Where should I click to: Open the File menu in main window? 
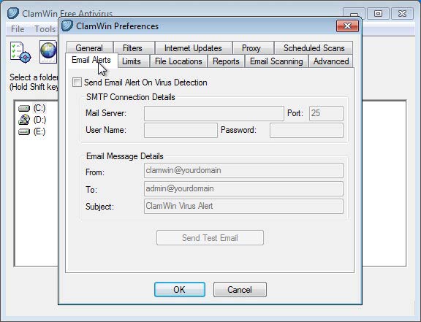18,28
